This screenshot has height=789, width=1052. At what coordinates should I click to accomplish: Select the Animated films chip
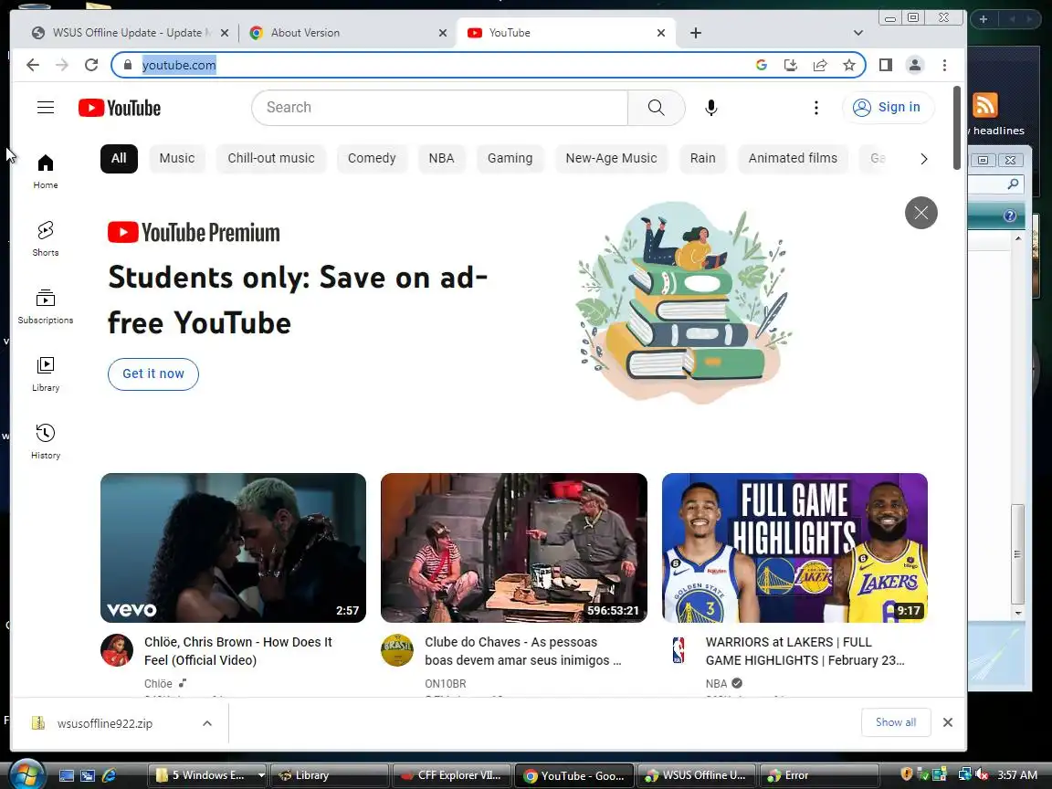coord(793,158)
